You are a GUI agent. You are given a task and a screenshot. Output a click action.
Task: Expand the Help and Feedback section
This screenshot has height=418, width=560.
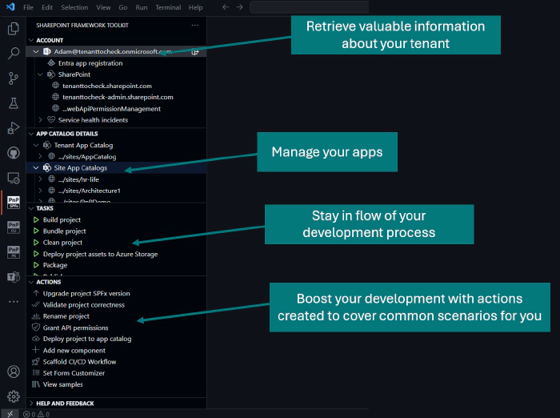(x=64, y=404)
